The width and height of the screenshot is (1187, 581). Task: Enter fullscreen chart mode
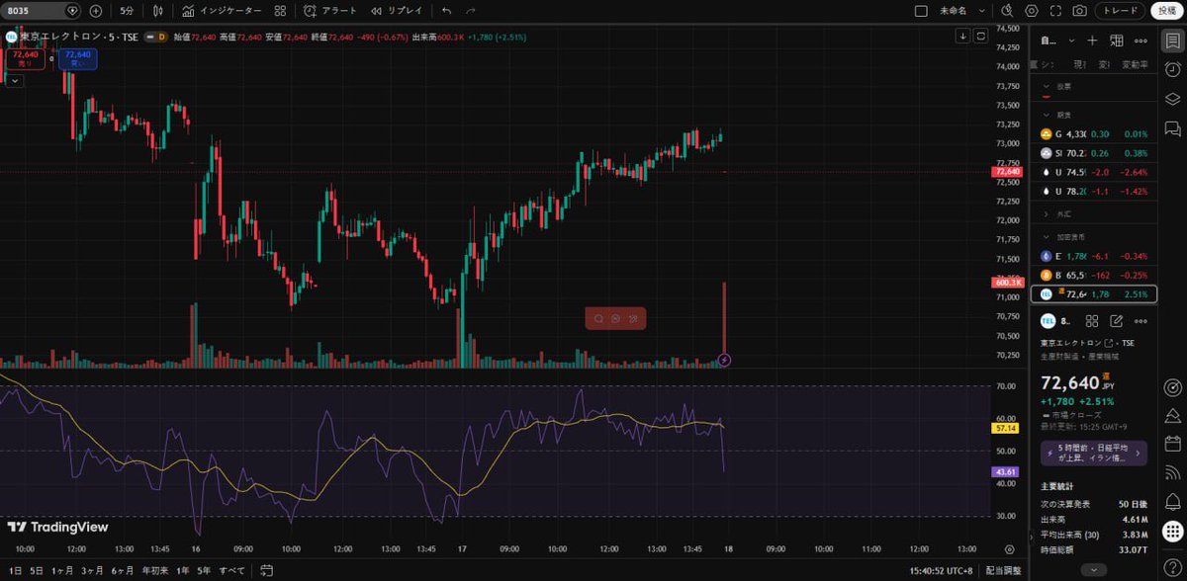pyautogui.click(x=1055, y=11)
